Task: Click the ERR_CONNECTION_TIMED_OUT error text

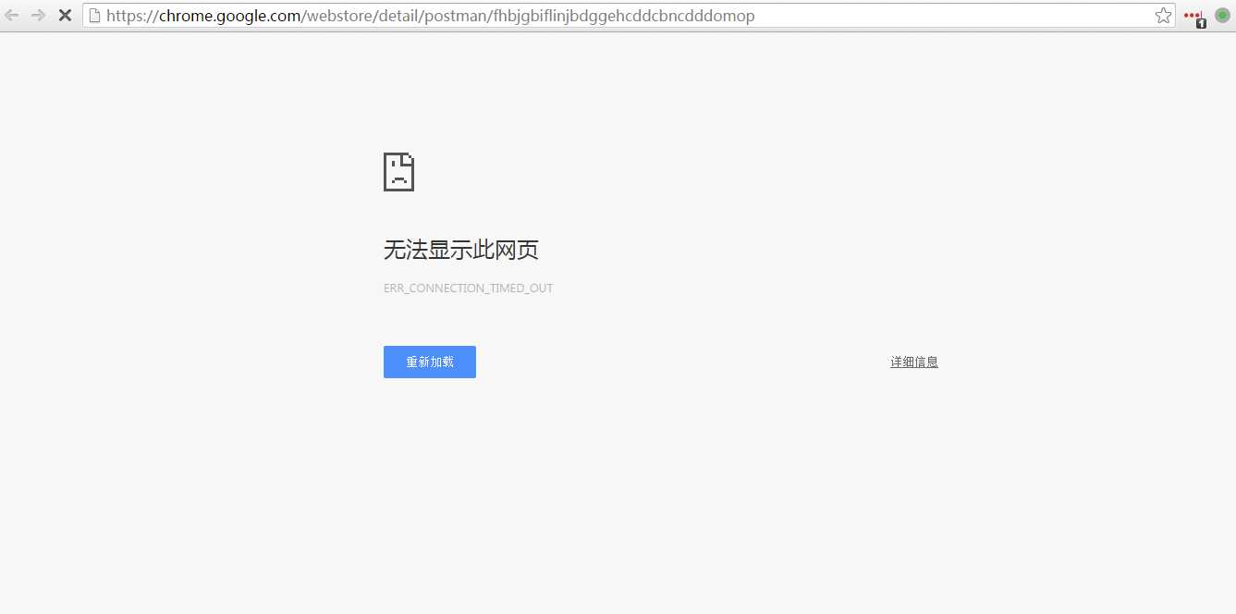Action: [468, 288]
